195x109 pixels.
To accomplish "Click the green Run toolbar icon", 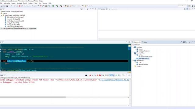I will click(53, 6).
